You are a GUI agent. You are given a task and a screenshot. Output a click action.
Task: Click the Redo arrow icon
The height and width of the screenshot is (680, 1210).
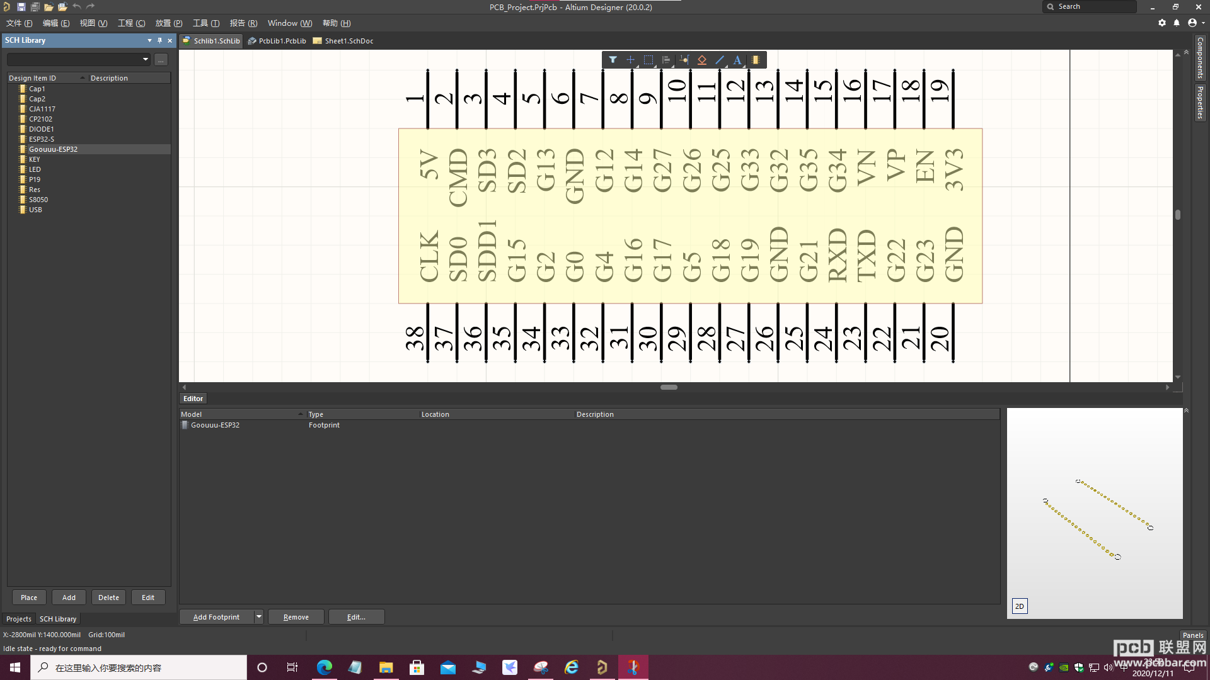pos(90,7)
